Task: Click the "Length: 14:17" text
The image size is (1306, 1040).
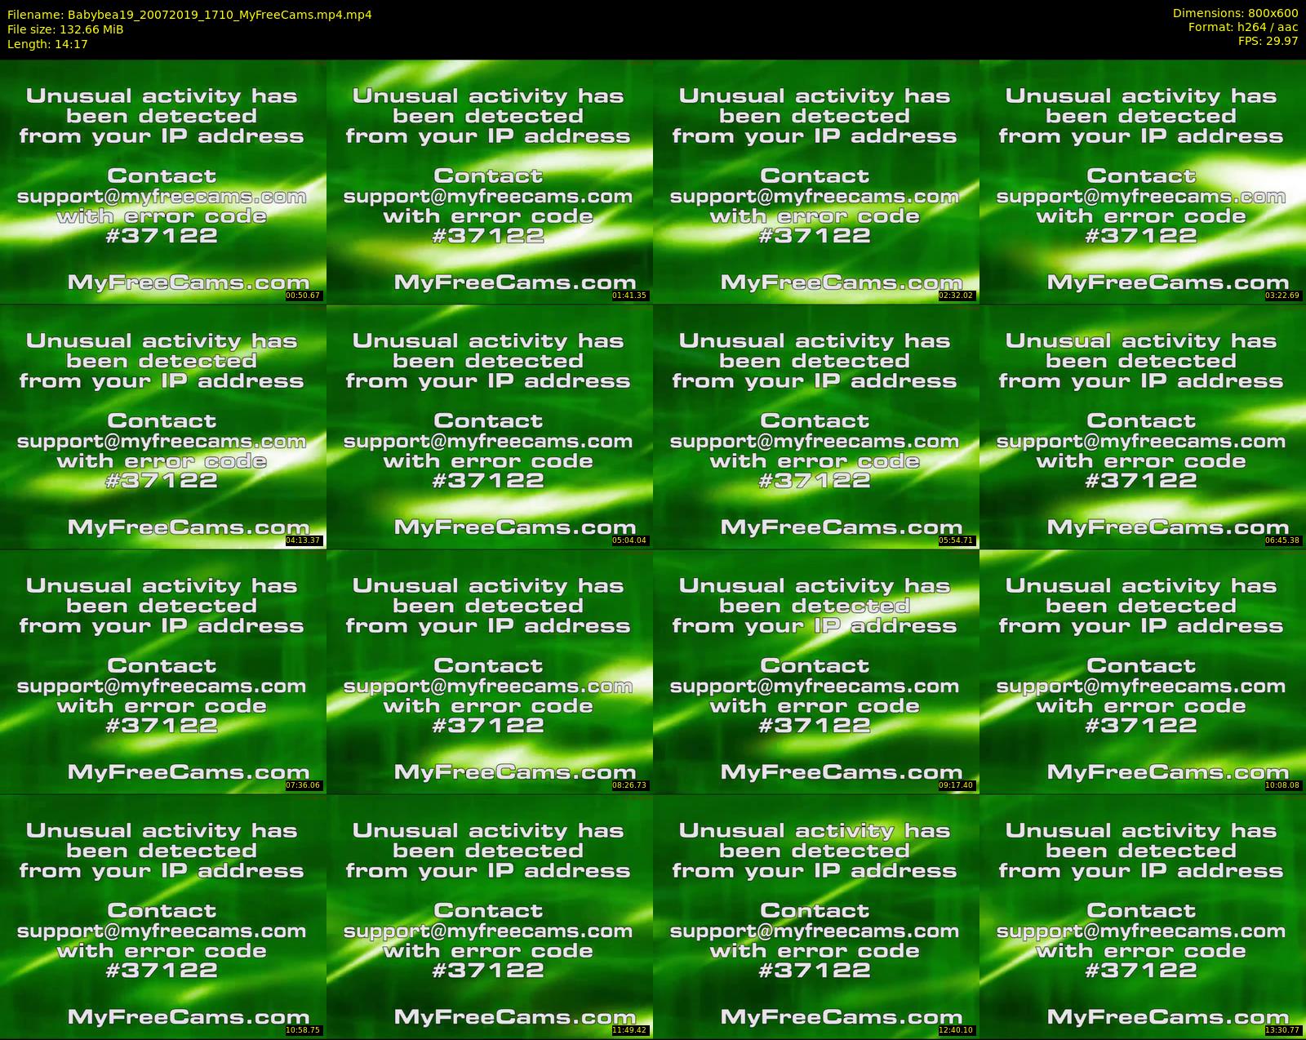Action: click(x=47, y=44)
